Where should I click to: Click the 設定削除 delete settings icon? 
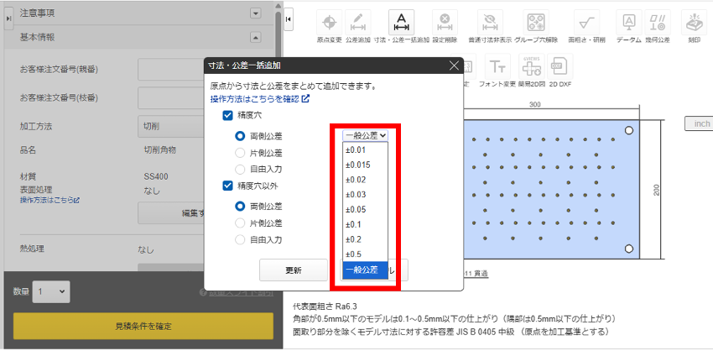[x=445, y=23]
